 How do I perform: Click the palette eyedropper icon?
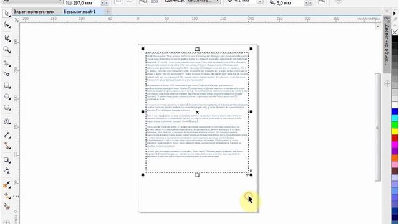(395, 19)
